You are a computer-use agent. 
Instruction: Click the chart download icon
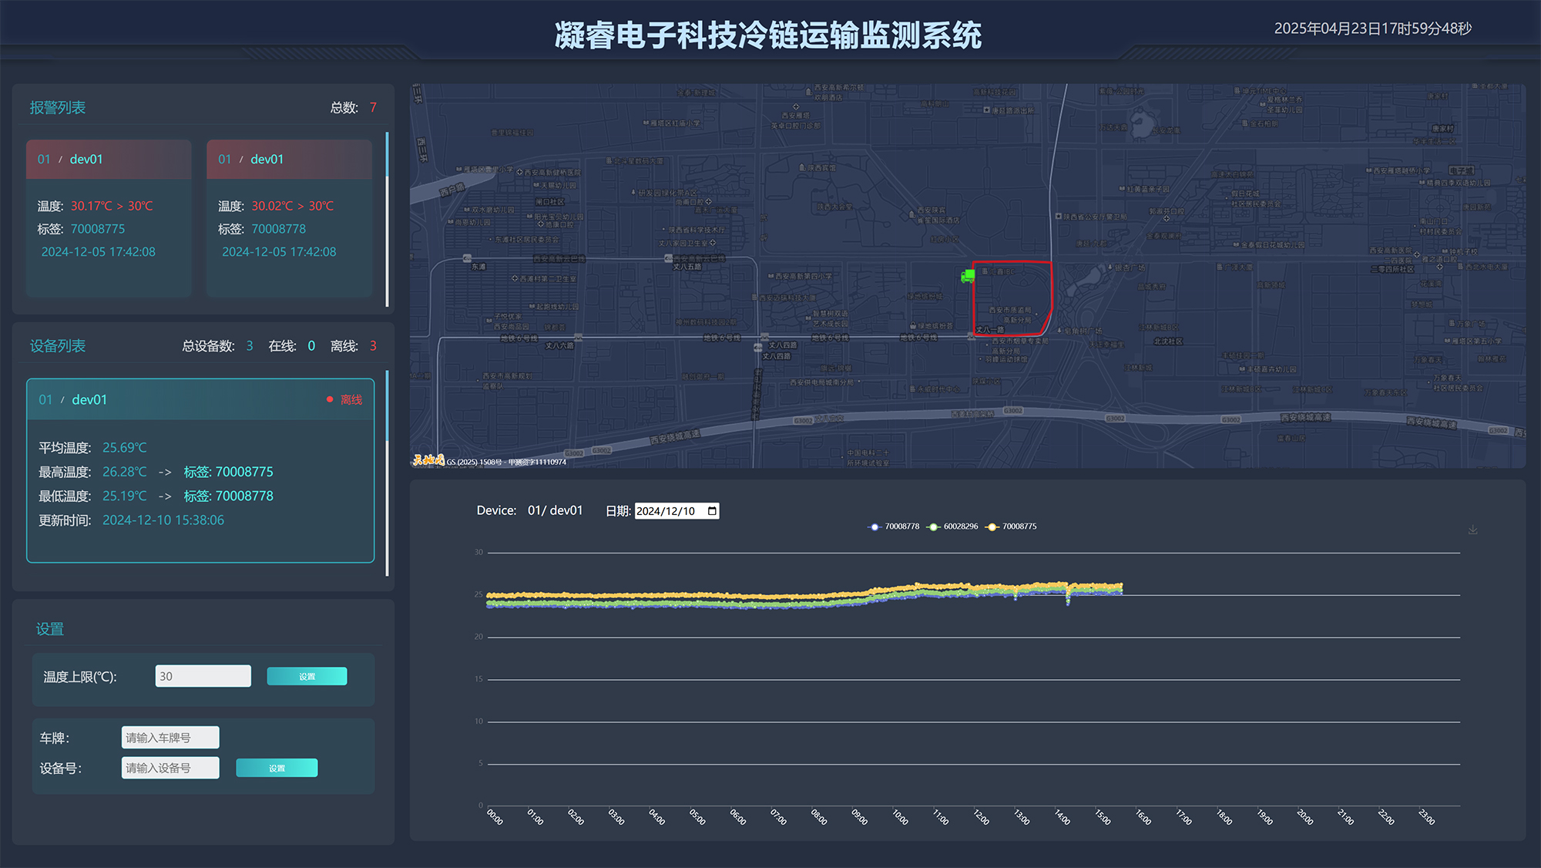coord(1472,530)
